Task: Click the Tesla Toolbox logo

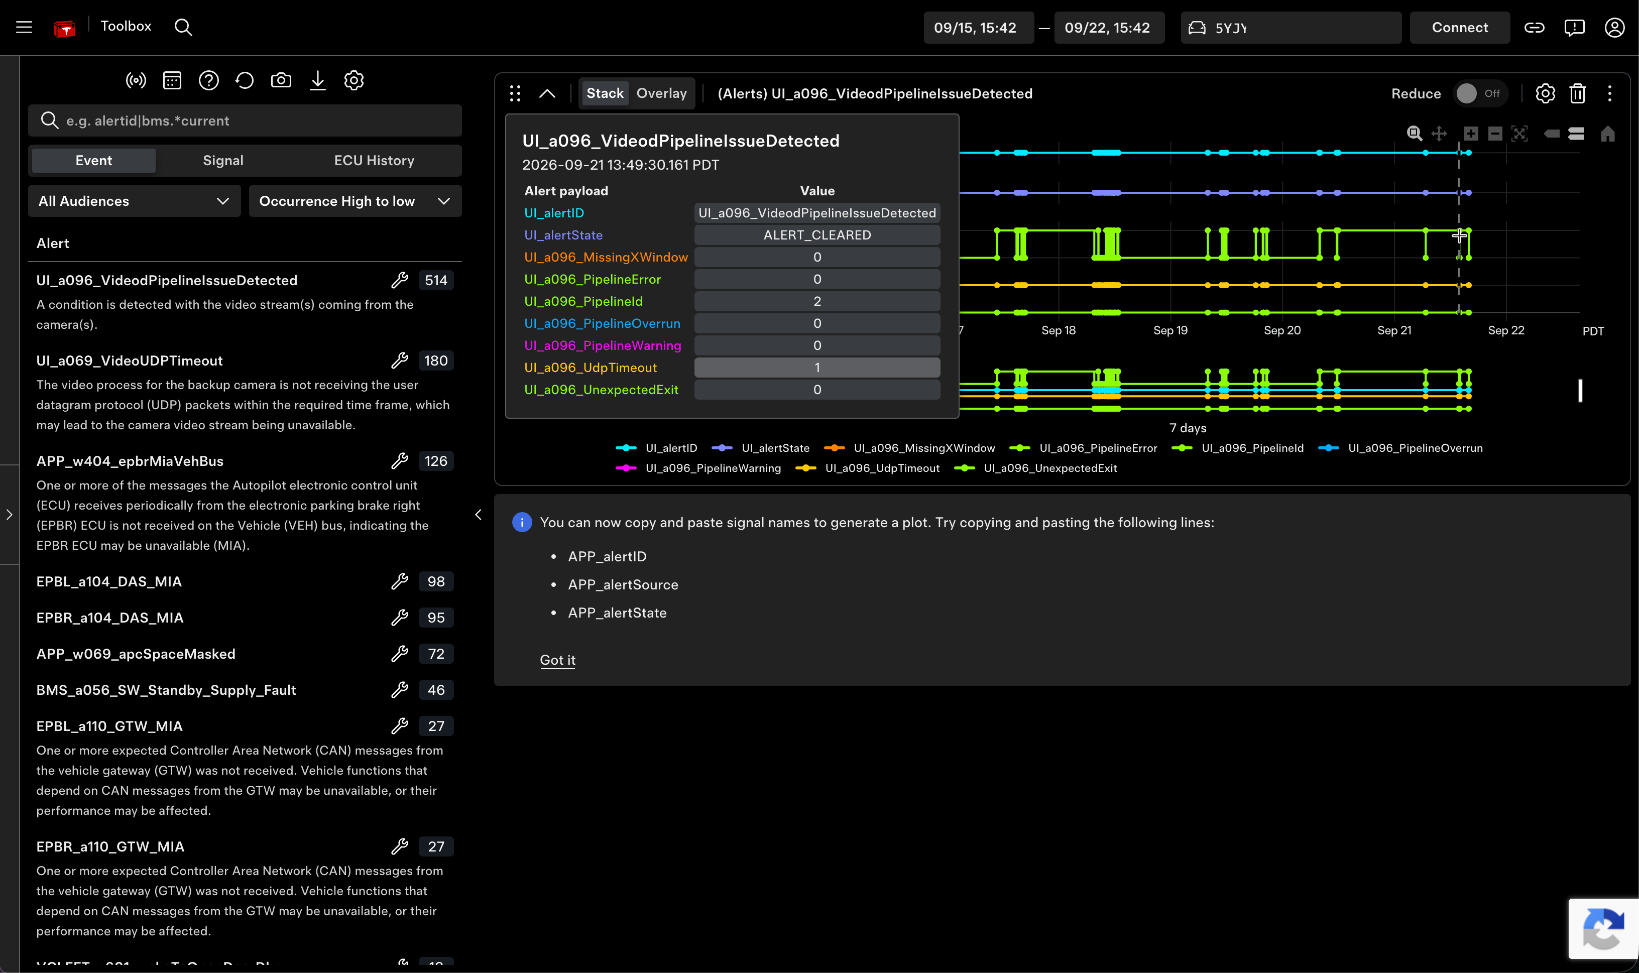Action: (x=64, y=28)
